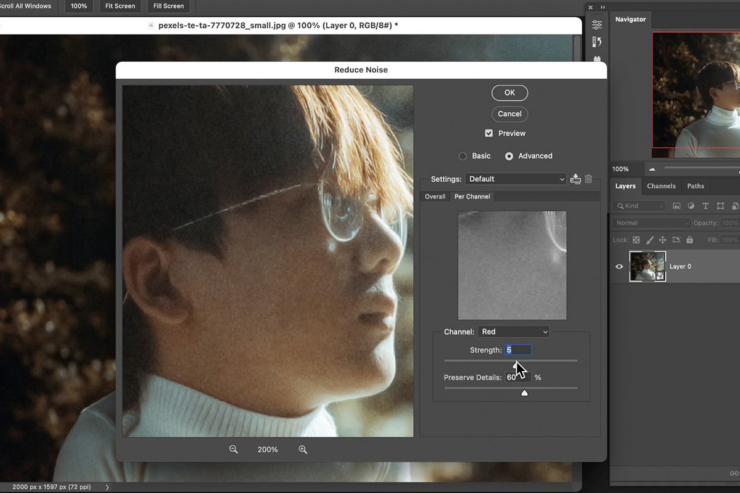The width and height of the screenshot is (740, 493).
Task: Click the Navigator image preview
Action: click(696, 95)
